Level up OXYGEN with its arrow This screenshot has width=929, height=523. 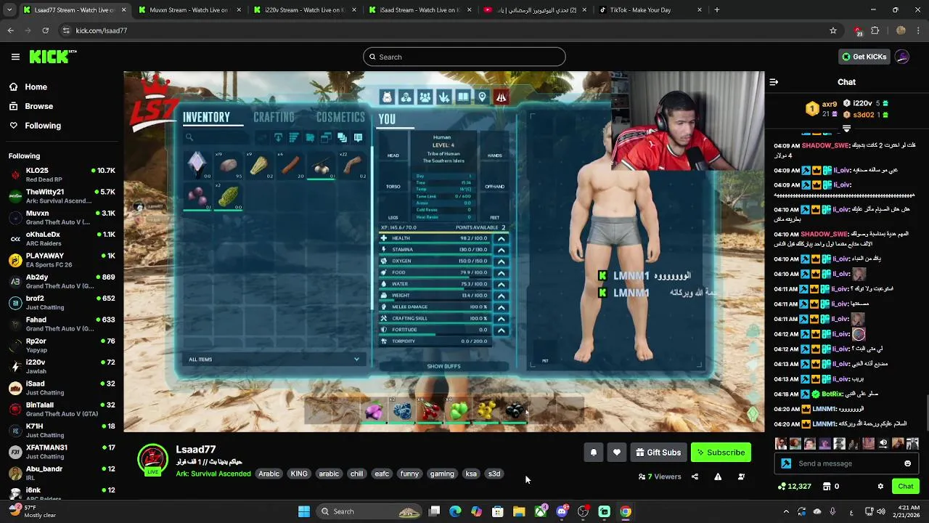(501, 261)
